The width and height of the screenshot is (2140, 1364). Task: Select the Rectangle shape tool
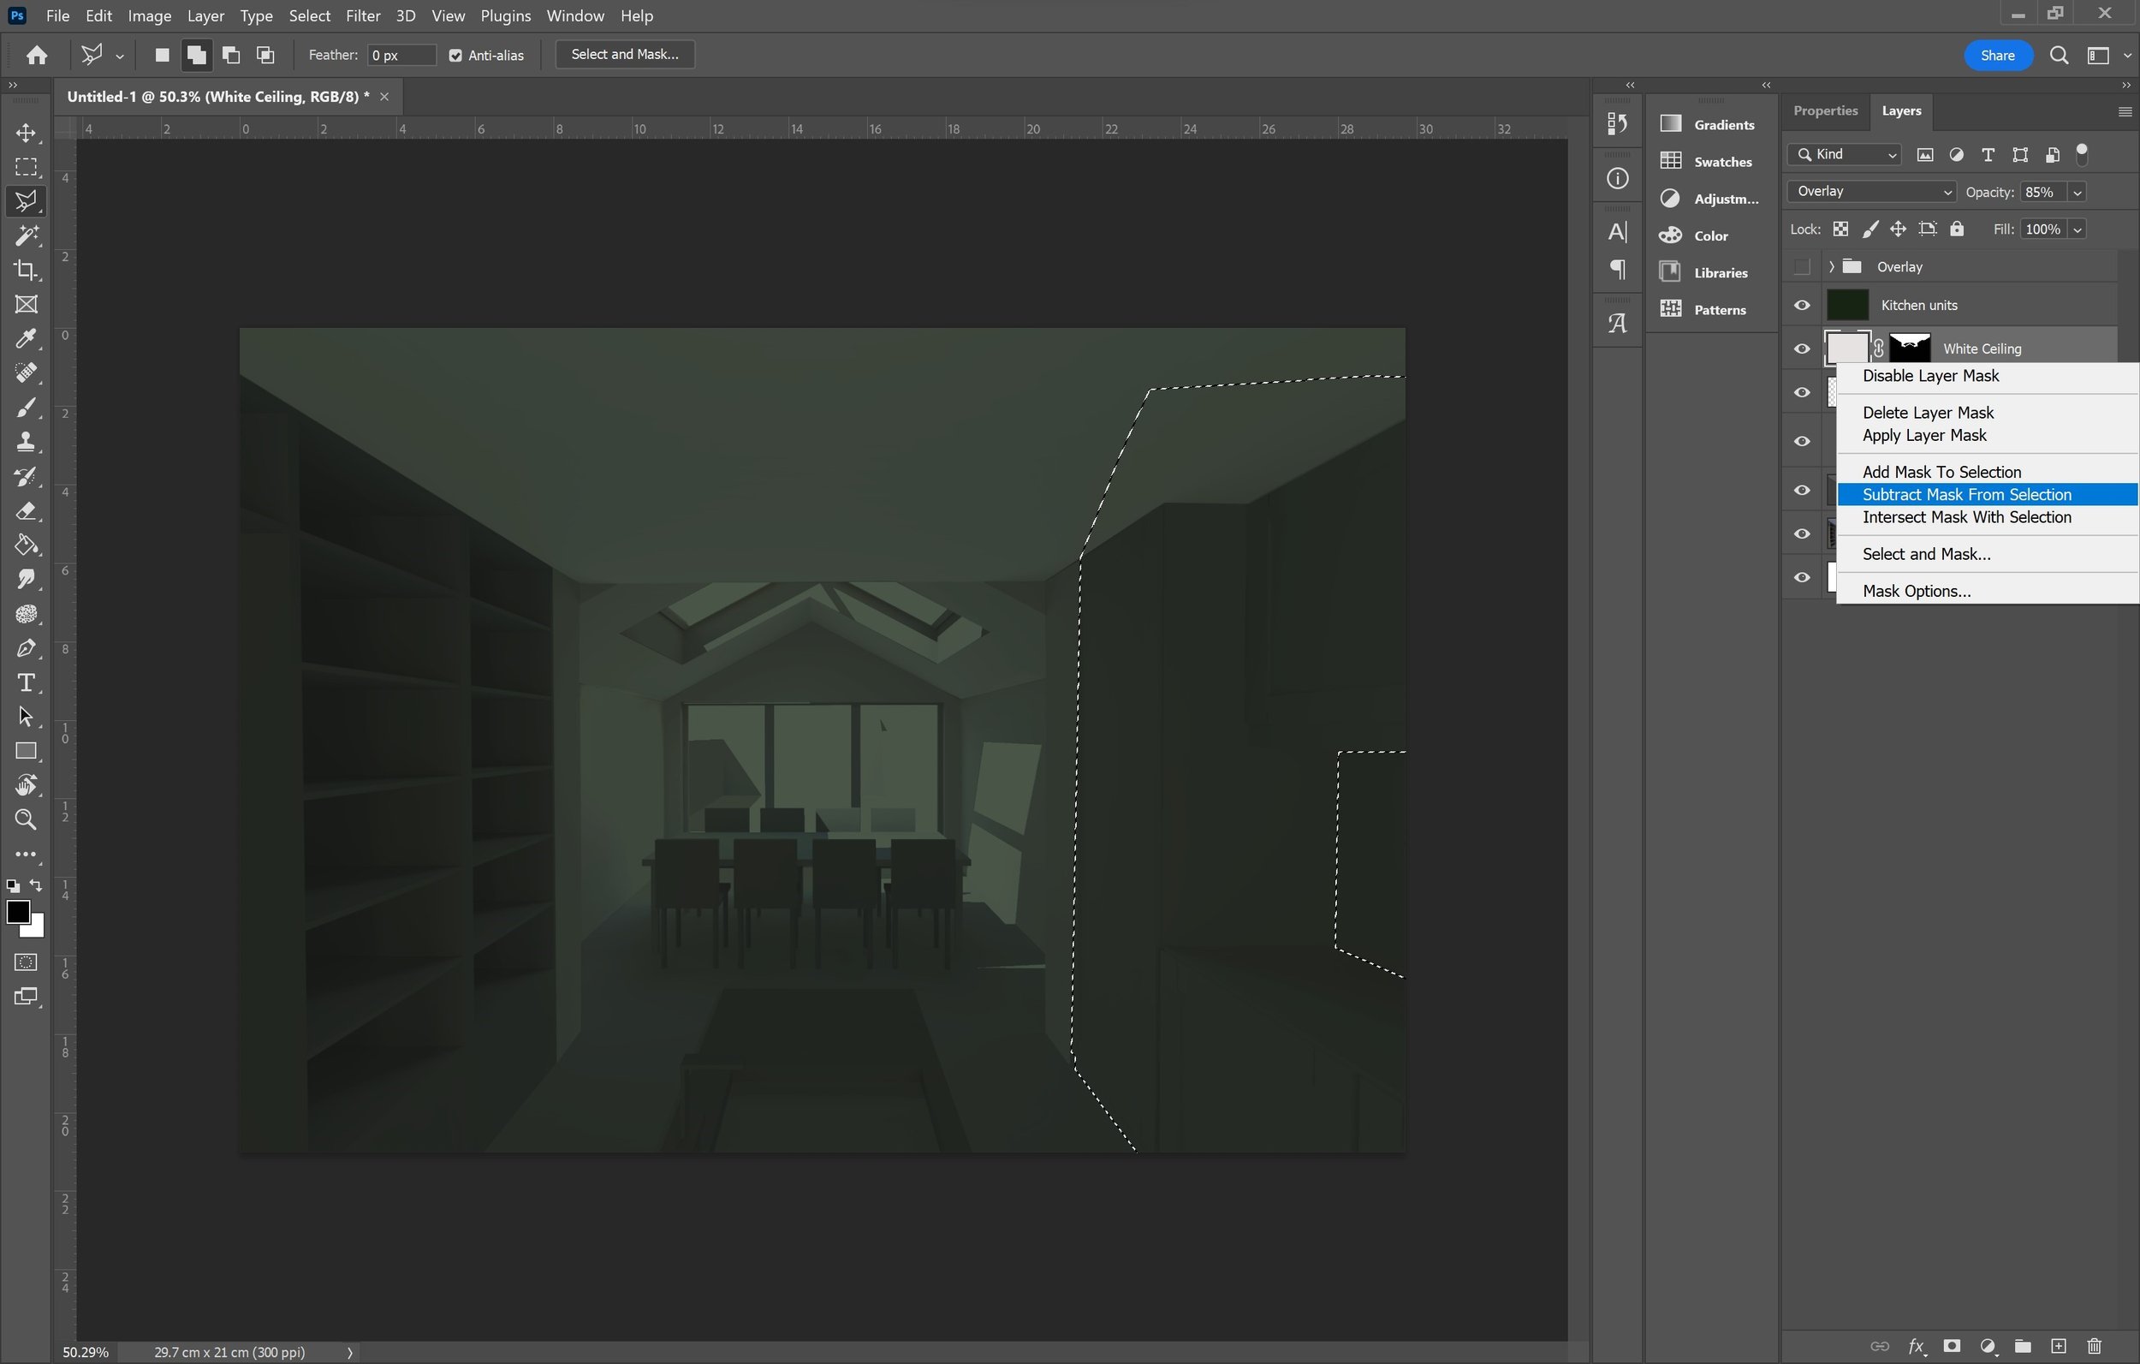point(26,752)
